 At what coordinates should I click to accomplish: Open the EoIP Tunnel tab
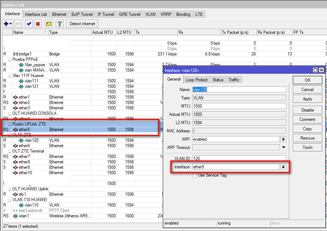[x=82, y=14]
